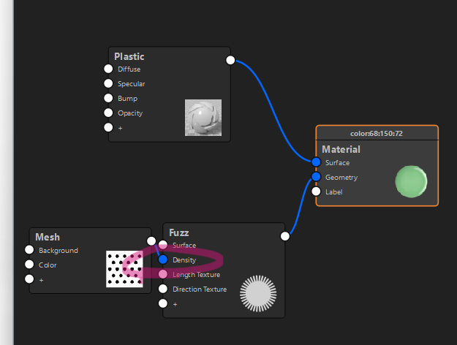This screenshot has width=457, height=345.
Task: Click the Plastic node title
Action: [x=129, y=56]
